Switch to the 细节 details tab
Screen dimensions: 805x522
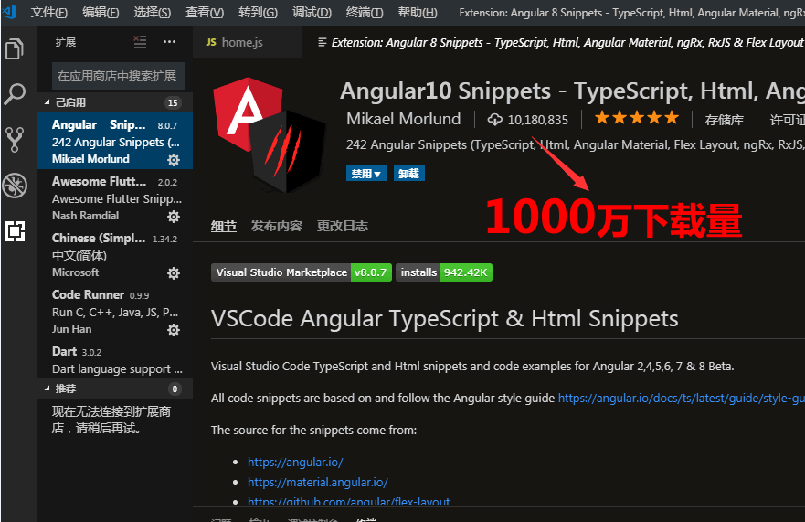tap(224, 226)
